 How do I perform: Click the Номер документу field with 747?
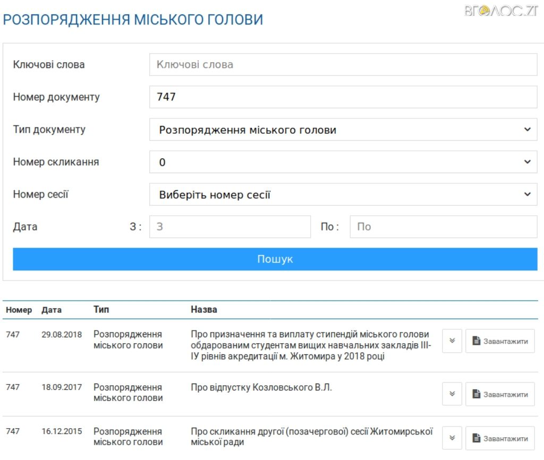click(x=343, y=97)
